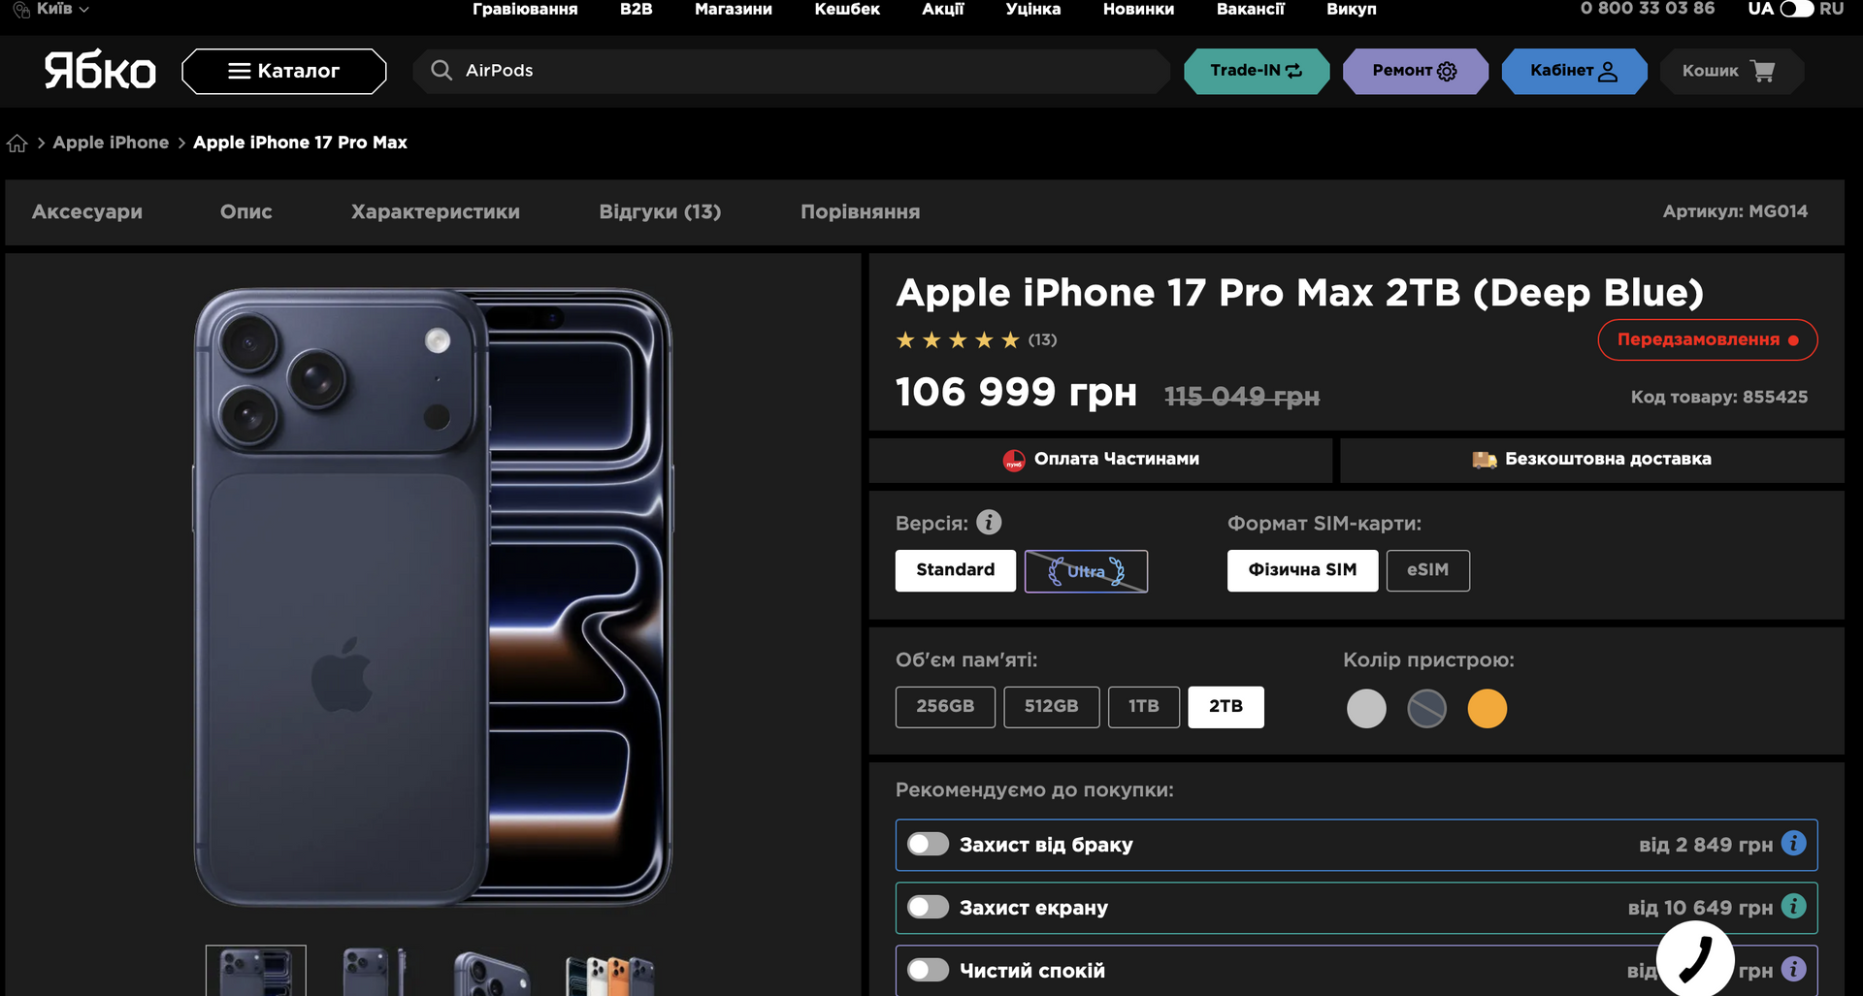Switch to Характеристики tab
Screen dimensions: 1863x996
[435, 211]
